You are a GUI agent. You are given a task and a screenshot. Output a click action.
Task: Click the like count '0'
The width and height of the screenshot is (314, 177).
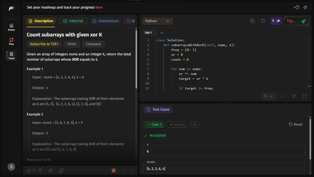click(34, 170)
